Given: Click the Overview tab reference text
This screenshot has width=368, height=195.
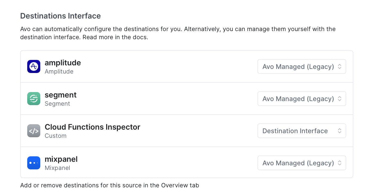Looking at the screenshot, I should click(180, 185).
